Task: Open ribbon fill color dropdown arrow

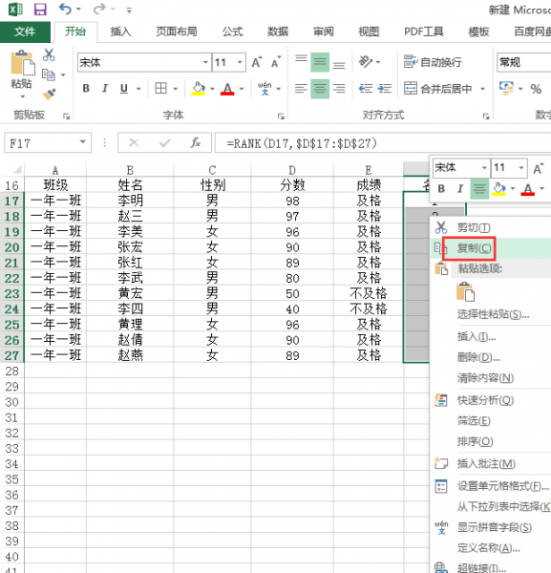Action: [x=212, y=89]
